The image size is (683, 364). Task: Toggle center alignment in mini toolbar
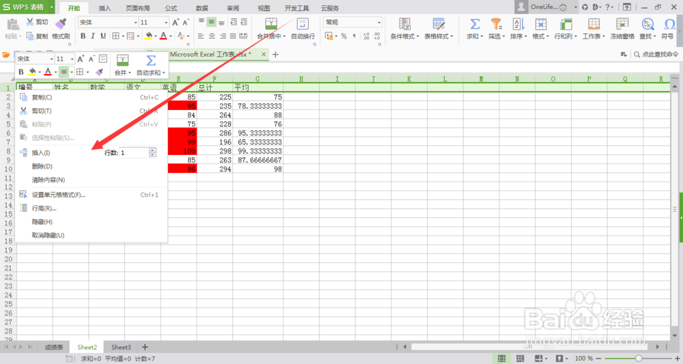tap(64, 72)
